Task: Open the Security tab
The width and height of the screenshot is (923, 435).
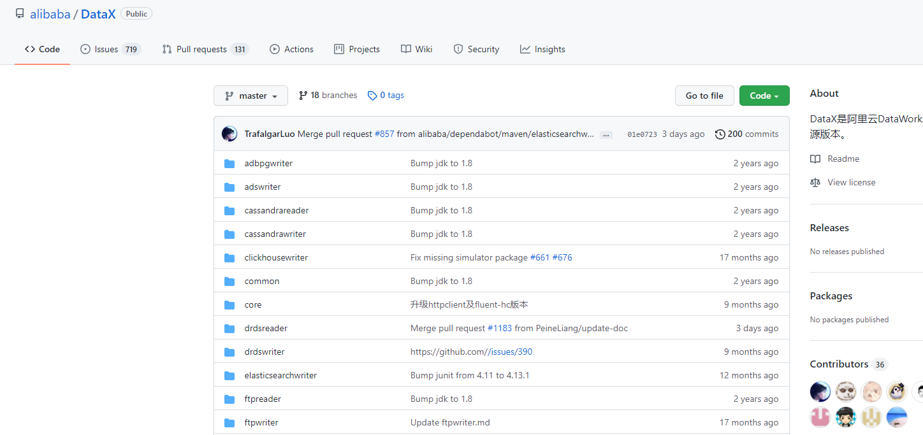Action: [476, 49]
